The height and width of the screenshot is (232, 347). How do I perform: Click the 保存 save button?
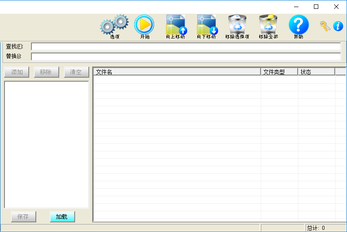click(x=23, y=217)
